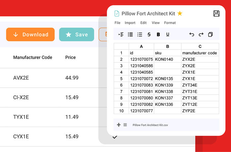Image resolution: width=231 pixels, height=152 pixels.
Task: Open the File menu
Action: tap(117, 23)
